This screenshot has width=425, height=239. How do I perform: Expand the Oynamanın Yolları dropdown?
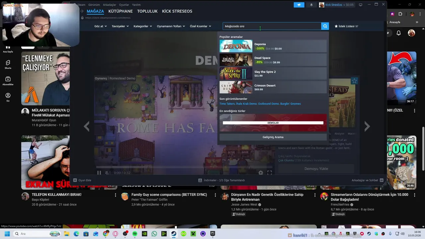(171, 26)
